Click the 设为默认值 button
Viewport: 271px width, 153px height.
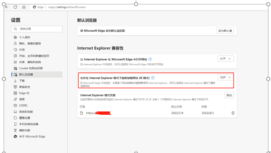click(225, 31)
